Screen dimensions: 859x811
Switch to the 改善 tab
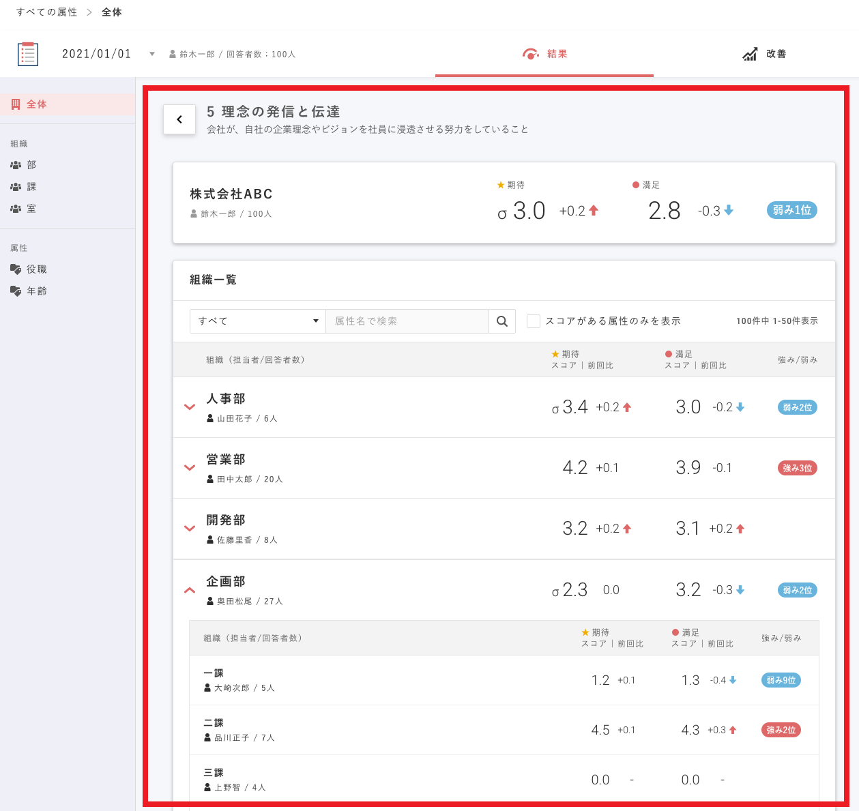tap(764, 54)
